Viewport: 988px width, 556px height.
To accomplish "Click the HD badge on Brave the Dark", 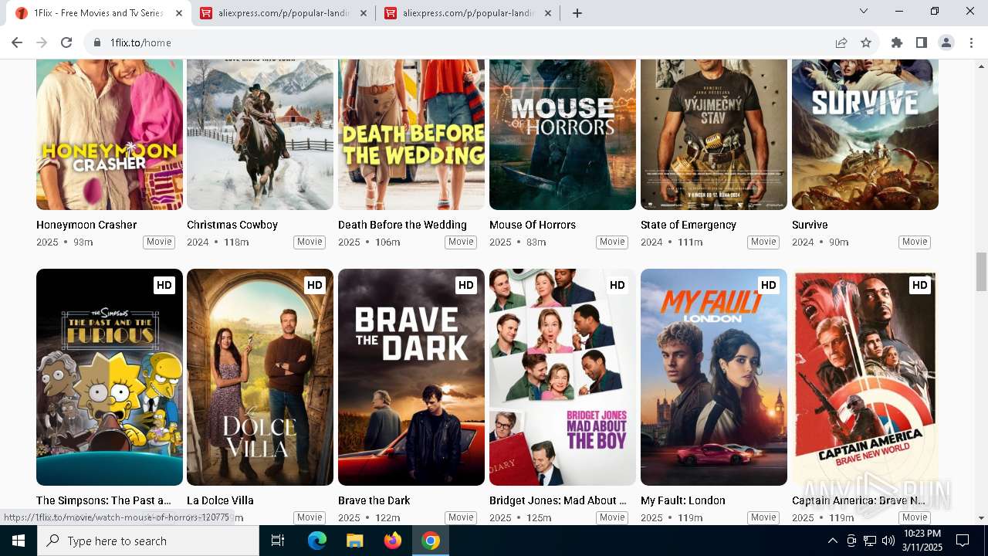I will pyautogui.click(x=466, y=285).
